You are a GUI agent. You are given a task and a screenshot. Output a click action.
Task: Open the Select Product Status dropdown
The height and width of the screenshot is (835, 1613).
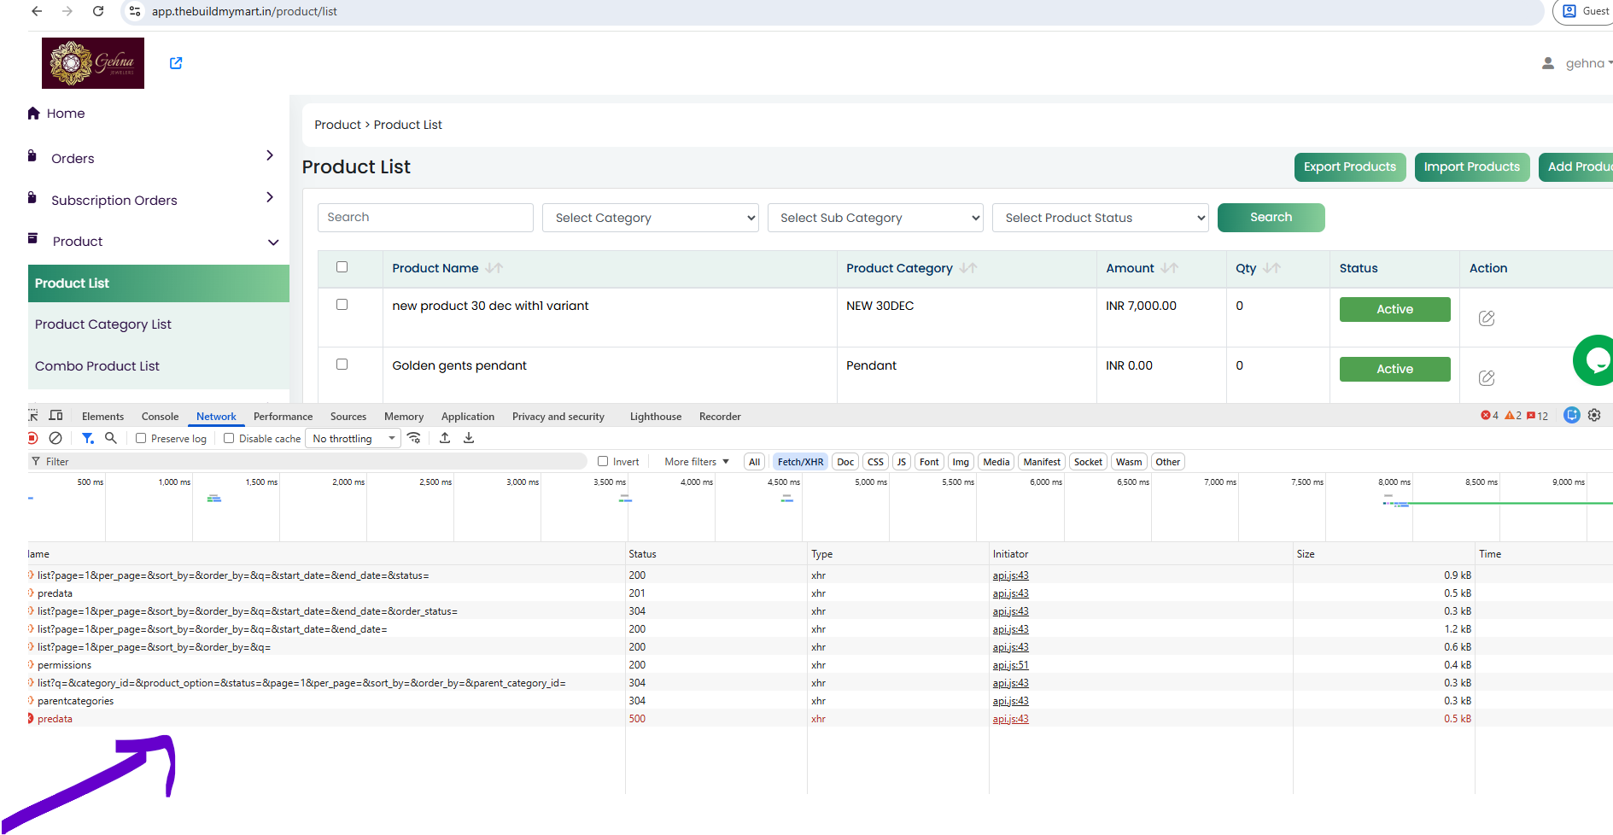point(1101,218)
